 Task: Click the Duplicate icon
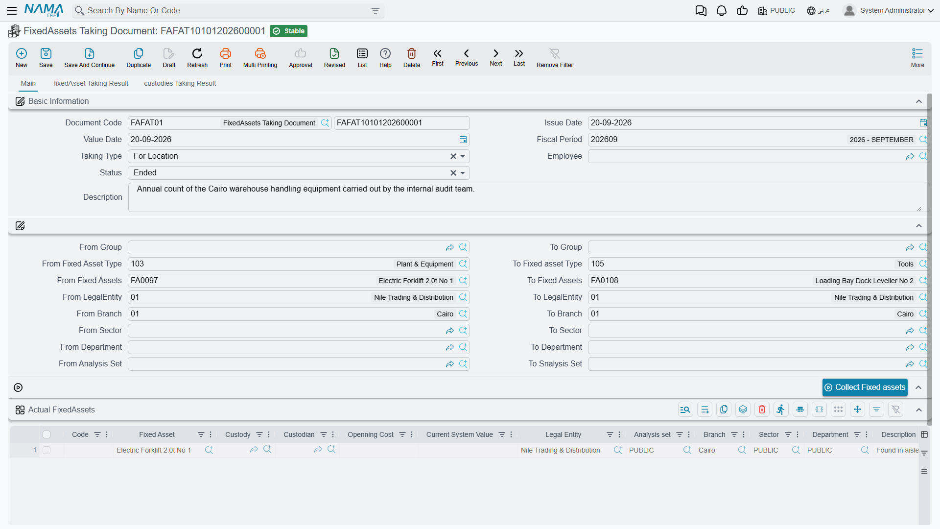[x=139, y=57]
